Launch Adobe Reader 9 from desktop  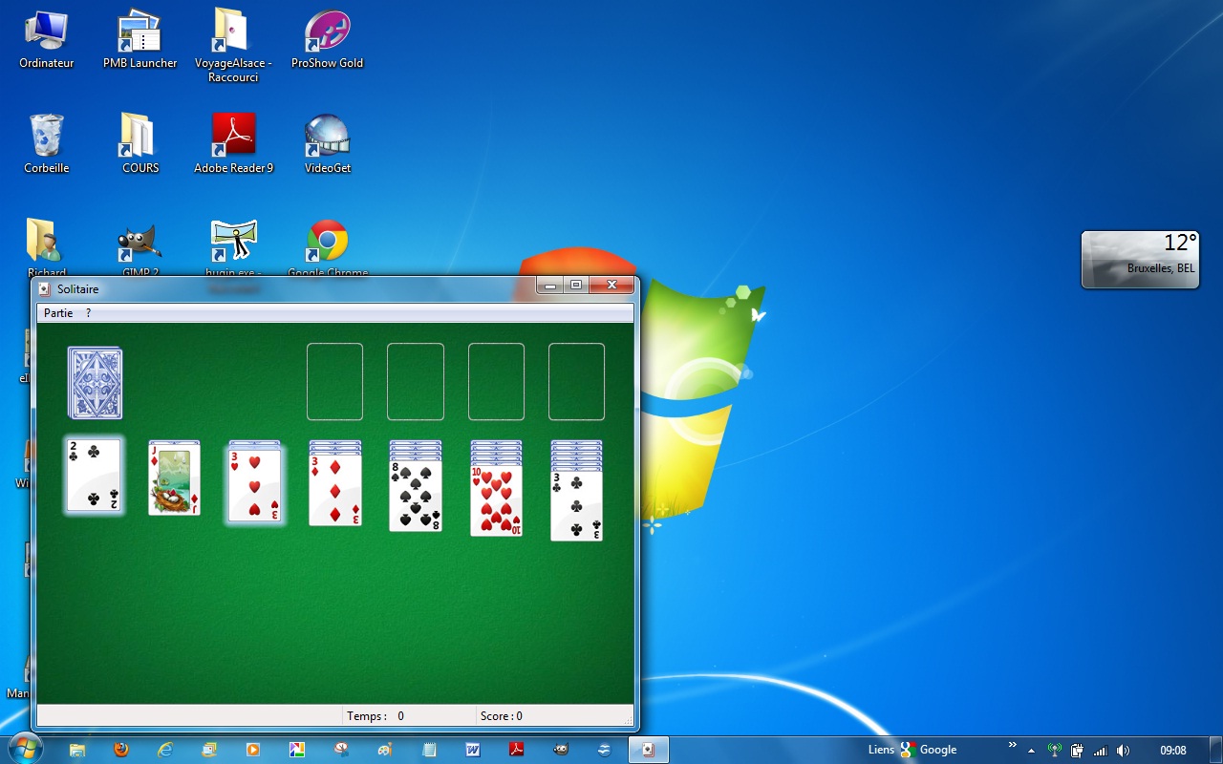coord(233,144)
